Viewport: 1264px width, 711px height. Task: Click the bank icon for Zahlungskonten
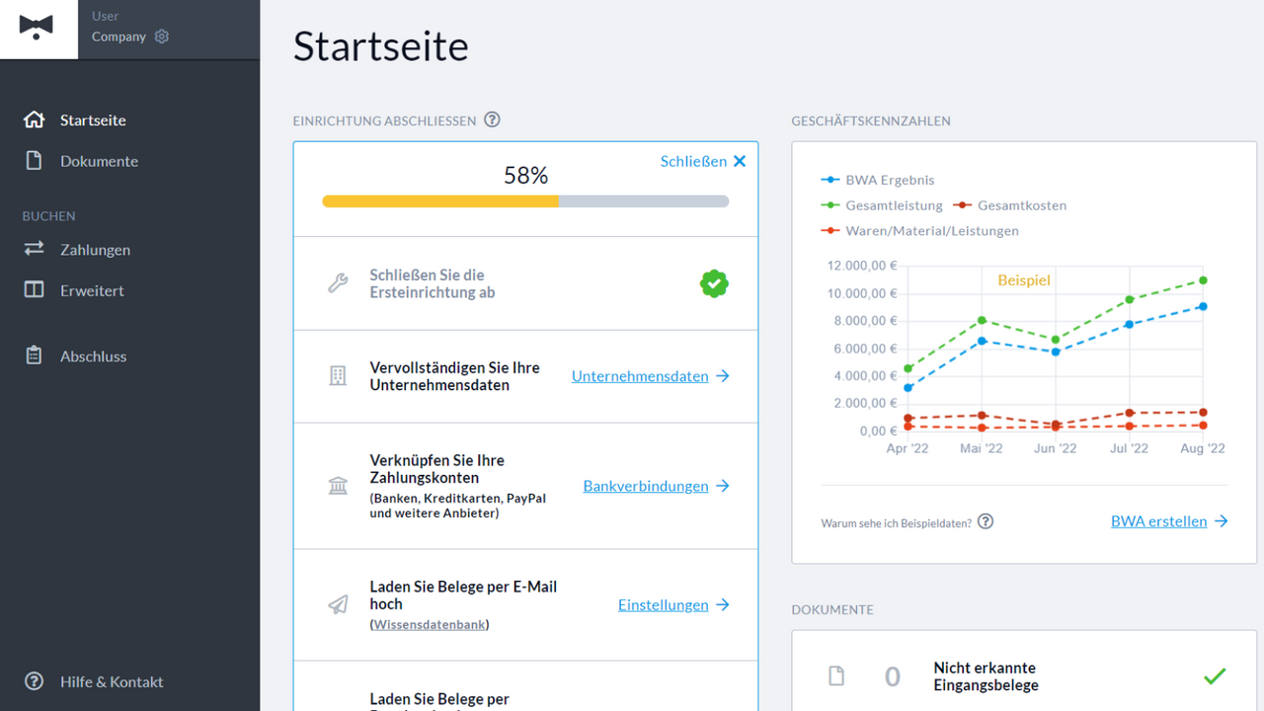[338, 486]
